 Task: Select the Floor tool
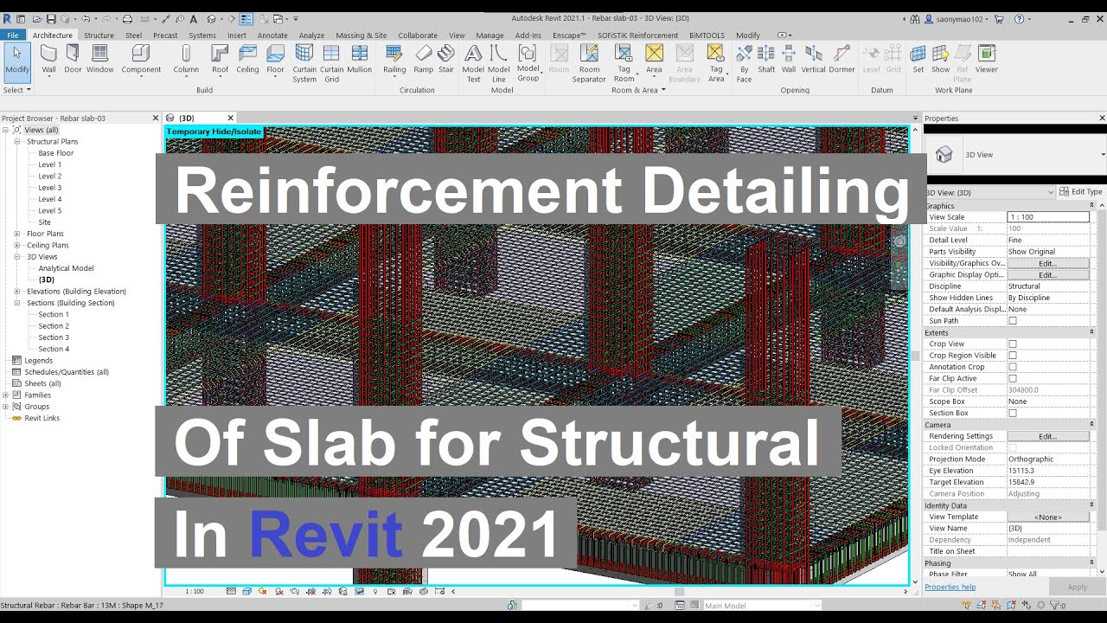coord(275,60)
